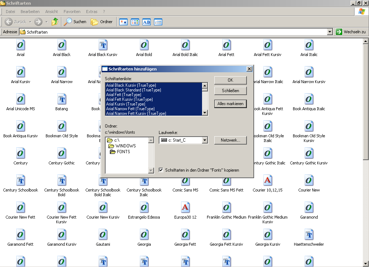369x267 pixels.
Task: Click the Zurück back arrow icon
Action: (9, 22)
